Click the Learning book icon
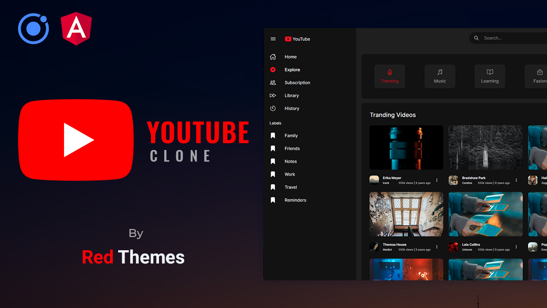 [490, 72]
